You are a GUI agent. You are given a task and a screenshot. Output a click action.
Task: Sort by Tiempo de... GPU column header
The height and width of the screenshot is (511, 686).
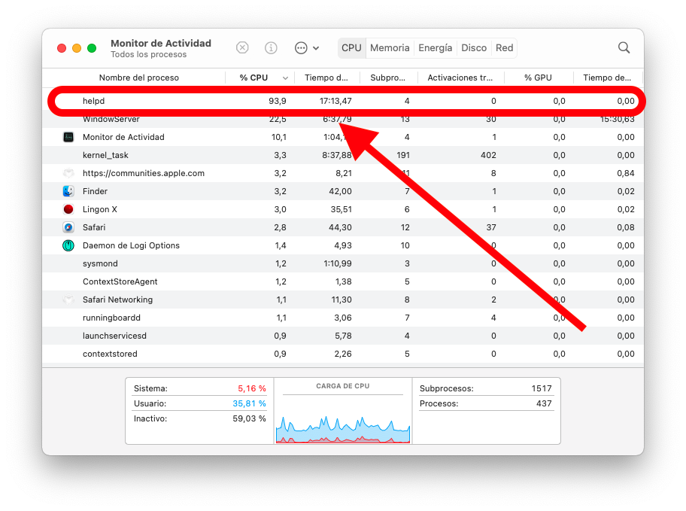(607, 78)
